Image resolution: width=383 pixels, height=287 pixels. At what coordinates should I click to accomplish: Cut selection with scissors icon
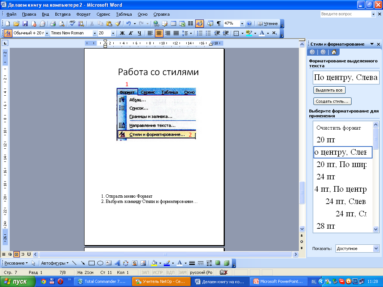click(x=92, y=24)
